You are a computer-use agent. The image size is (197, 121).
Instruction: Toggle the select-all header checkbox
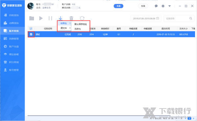pos(31,29)
